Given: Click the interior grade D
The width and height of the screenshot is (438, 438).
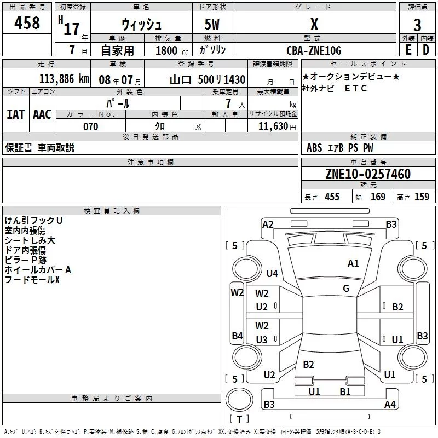Looking at the screenshot, I should point(426,50).
